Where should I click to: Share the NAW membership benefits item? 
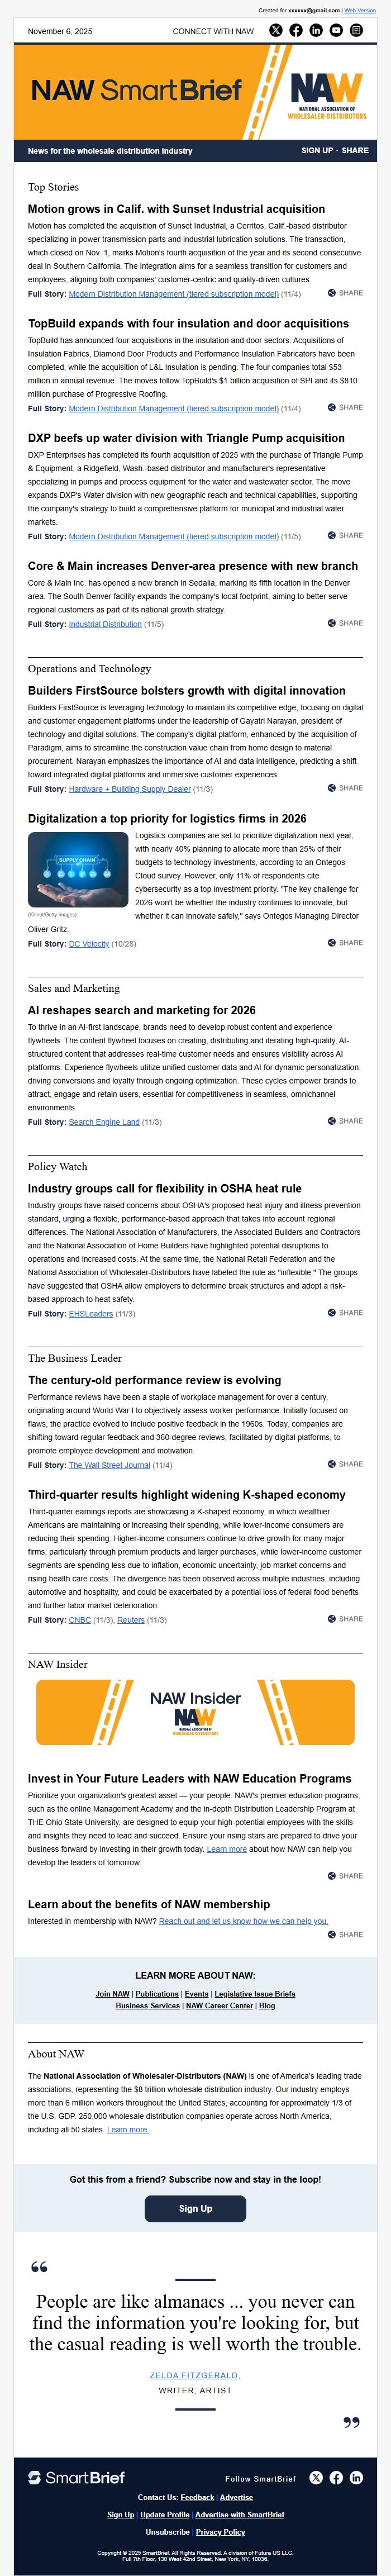pos(345,1934)
